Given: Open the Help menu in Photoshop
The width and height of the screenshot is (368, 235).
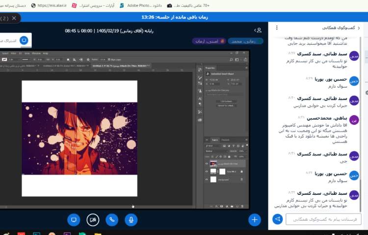Looking at the screenshot, I should [x=45, y=53].
